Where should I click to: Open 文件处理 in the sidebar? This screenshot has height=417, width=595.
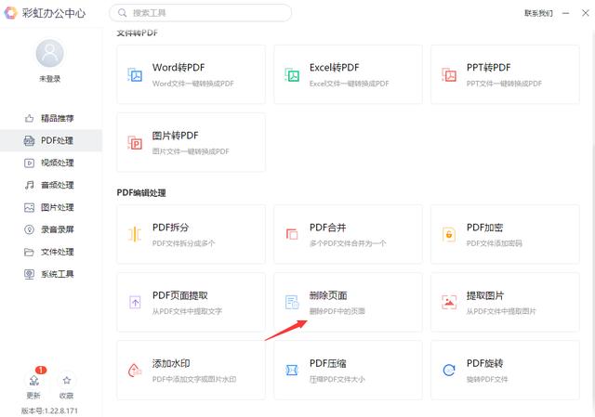(x=51, y=252)
